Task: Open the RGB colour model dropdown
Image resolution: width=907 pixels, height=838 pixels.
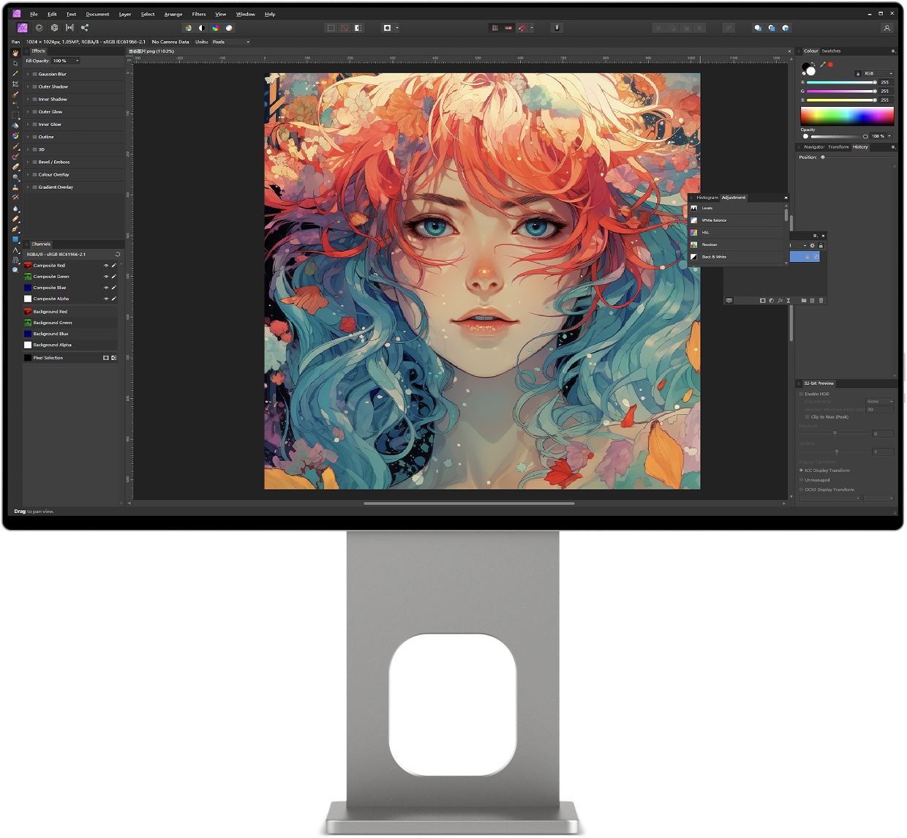Action: (x=878, y=73)
